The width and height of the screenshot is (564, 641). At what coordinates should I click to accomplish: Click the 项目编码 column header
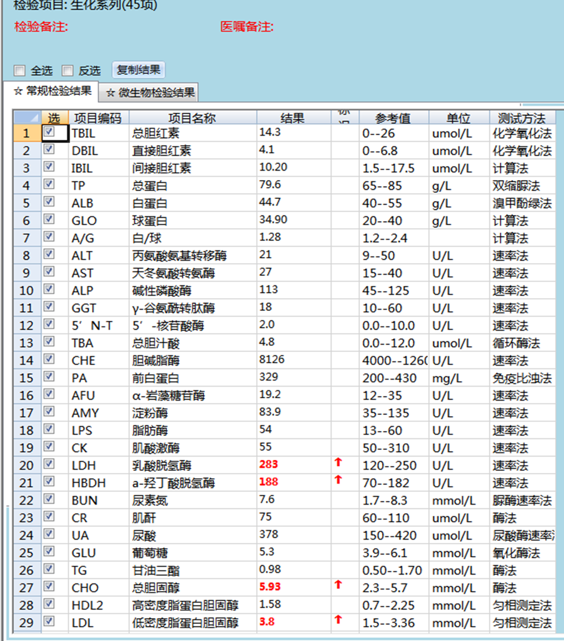pos(98,118)
